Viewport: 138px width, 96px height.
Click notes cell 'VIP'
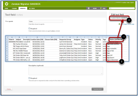tap(111, 55)
